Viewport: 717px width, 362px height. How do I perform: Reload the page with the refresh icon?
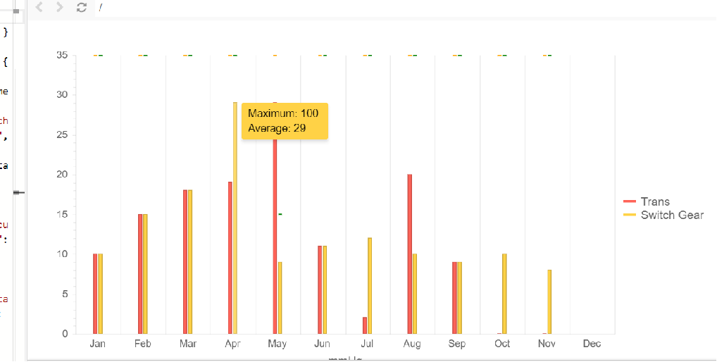[82, 7]
